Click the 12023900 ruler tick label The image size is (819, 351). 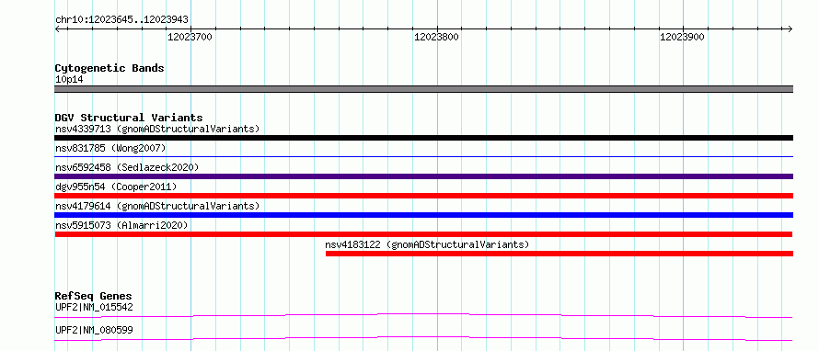tap(682, 37)
